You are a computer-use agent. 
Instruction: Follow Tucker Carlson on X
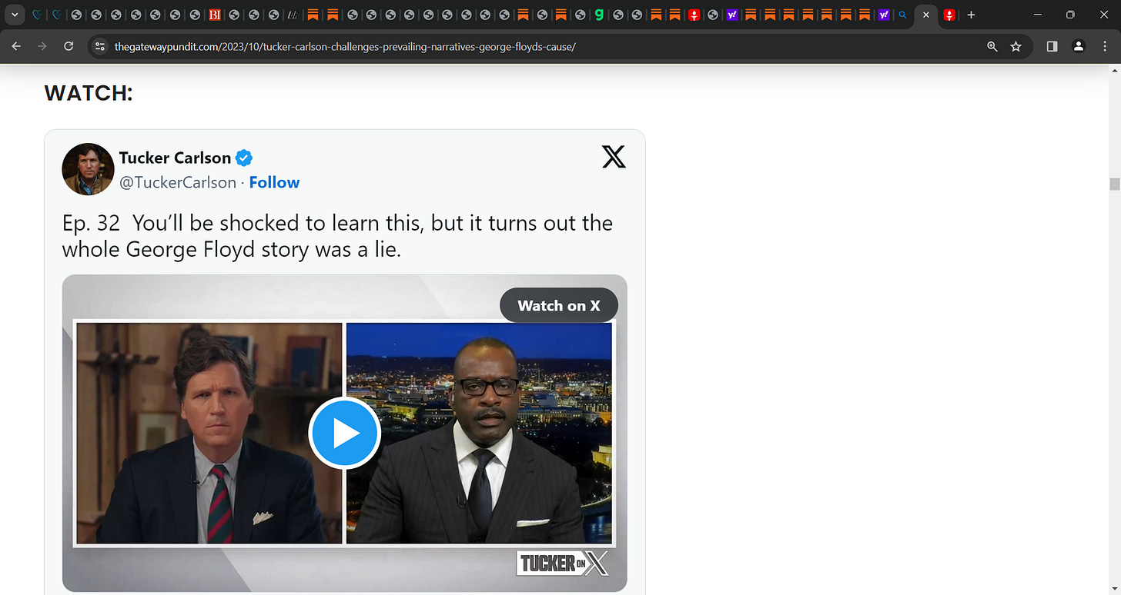[x=274, y=182]
